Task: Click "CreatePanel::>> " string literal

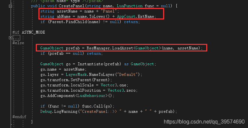Action: click(x=101, y=112)
